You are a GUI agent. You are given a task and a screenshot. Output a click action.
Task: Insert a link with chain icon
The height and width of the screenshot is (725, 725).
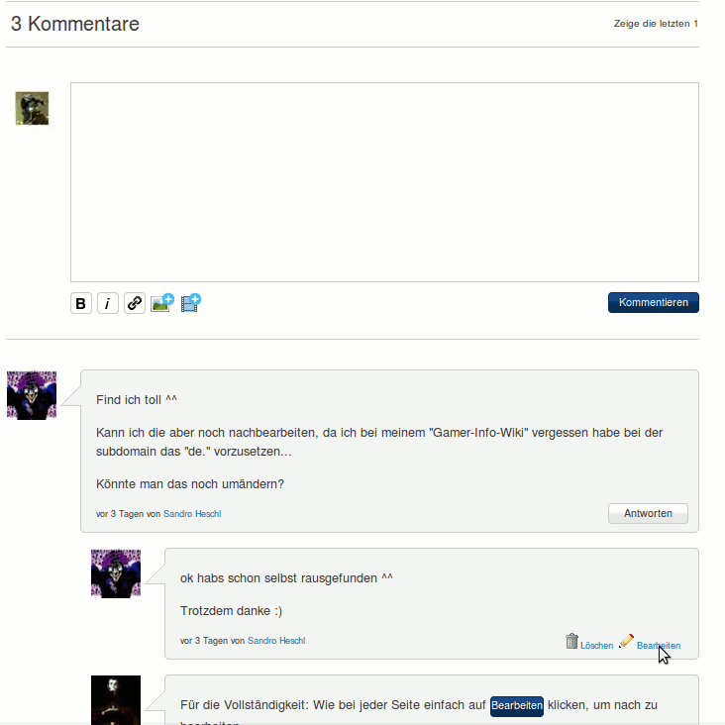[135, 303]
